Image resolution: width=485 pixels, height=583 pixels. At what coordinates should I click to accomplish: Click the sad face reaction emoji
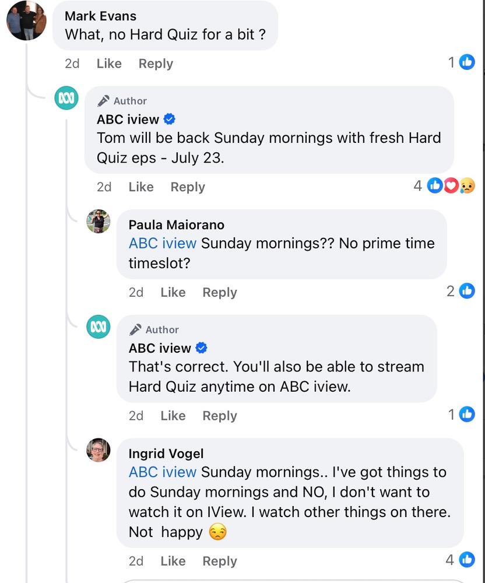coord(467,185)
